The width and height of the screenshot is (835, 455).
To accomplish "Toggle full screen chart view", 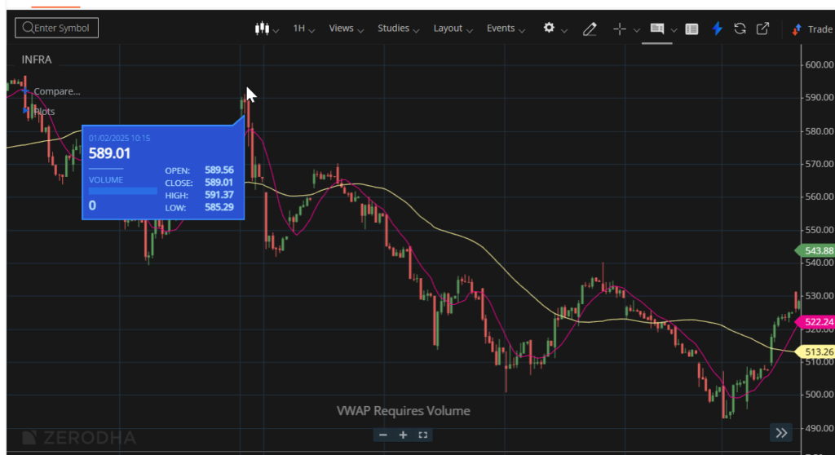I will (x=422, y=435).
